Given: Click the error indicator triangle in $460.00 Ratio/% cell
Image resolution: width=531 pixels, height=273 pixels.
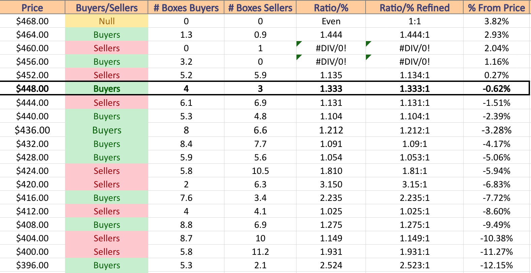Looking at the screenshot, I should tap(299, 43).
